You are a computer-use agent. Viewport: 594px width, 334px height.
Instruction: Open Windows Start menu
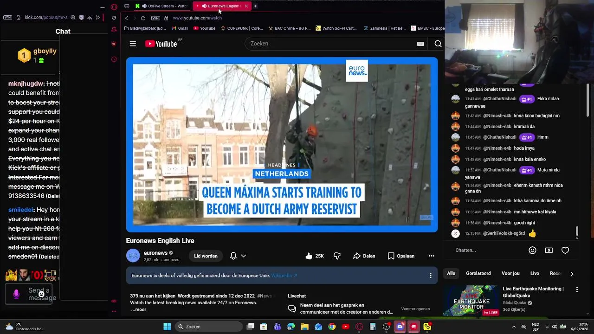tap(167, 327)
